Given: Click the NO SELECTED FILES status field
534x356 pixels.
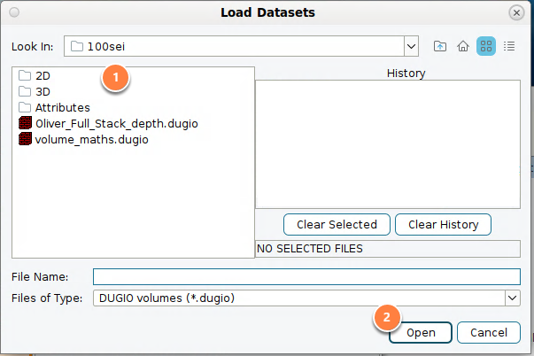Looking at the screenshot, I should click(388, 249).
